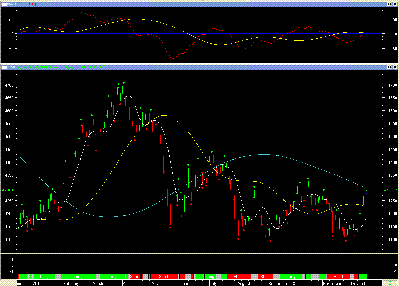This screenshot has height=286, width=399.
Task: Select the small Short segment above April
Action: (x=135, y=277)
